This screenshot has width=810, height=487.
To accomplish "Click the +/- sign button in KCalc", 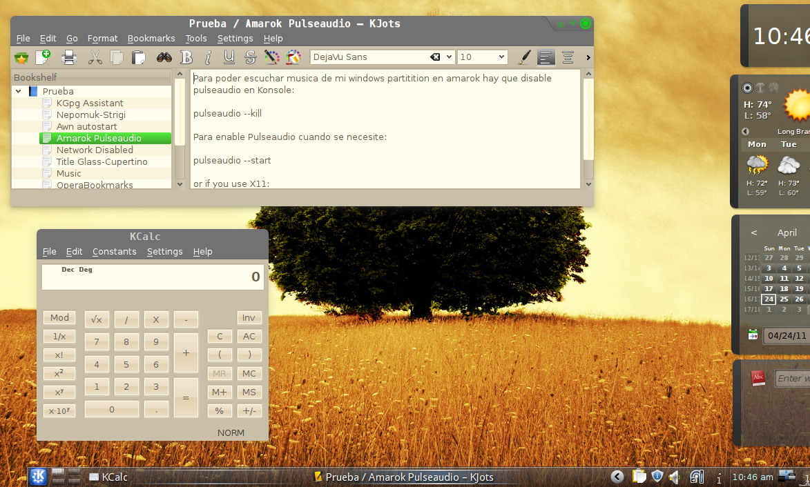I will tap(249, 410).
